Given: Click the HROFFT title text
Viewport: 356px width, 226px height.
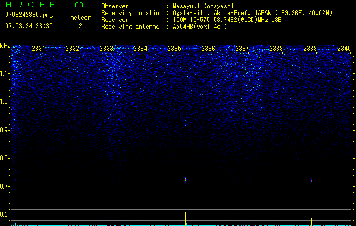Looking at the screenshot, I should [35, 5].
